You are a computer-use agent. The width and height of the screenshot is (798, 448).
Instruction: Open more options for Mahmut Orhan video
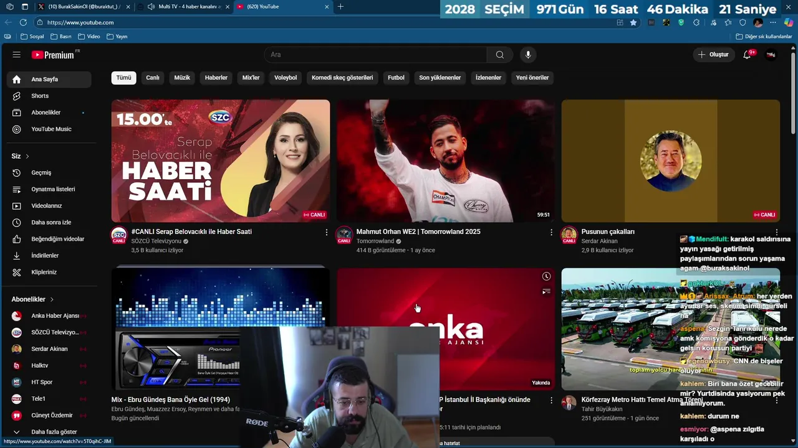(551, 232)
